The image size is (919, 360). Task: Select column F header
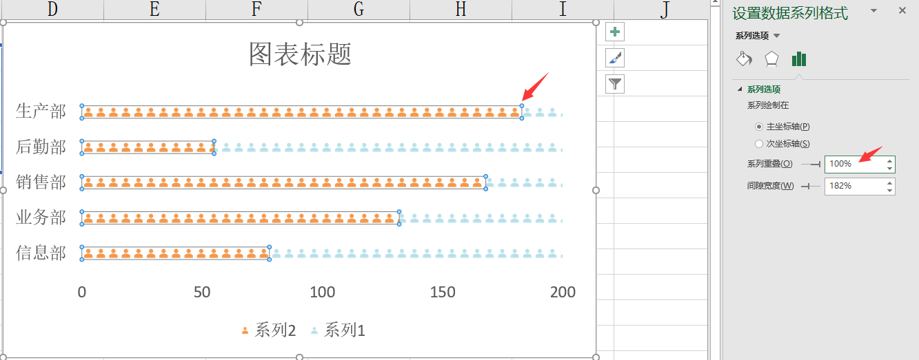[x=256, y=9]
